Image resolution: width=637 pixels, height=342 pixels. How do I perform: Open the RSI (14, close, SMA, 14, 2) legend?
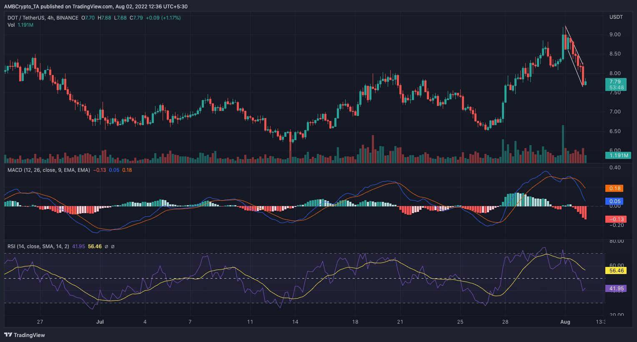[38, 246]
